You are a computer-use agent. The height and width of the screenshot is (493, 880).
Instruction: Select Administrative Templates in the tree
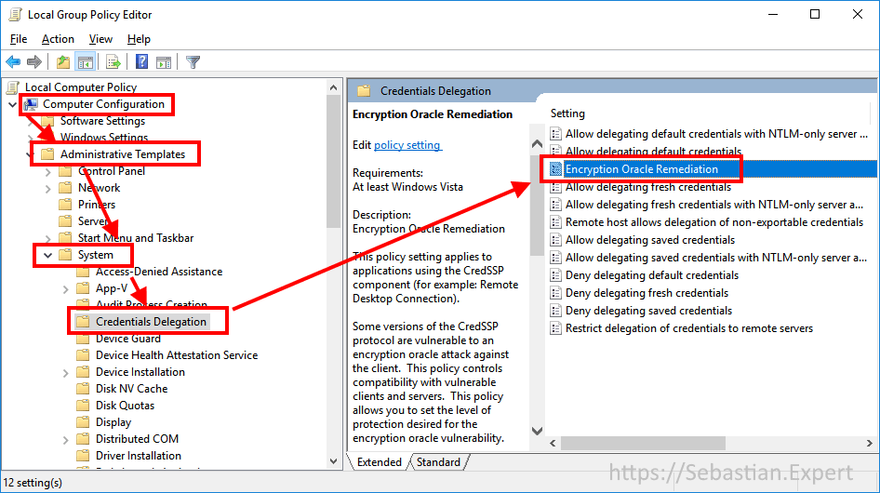coord(123,153)
